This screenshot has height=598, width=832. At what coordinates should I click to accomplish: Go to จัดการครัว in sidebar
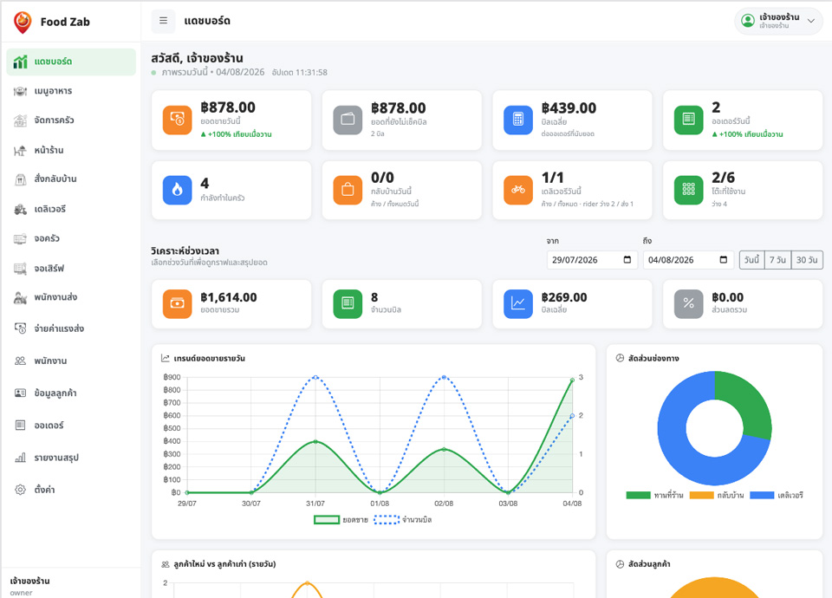point(71,120)
